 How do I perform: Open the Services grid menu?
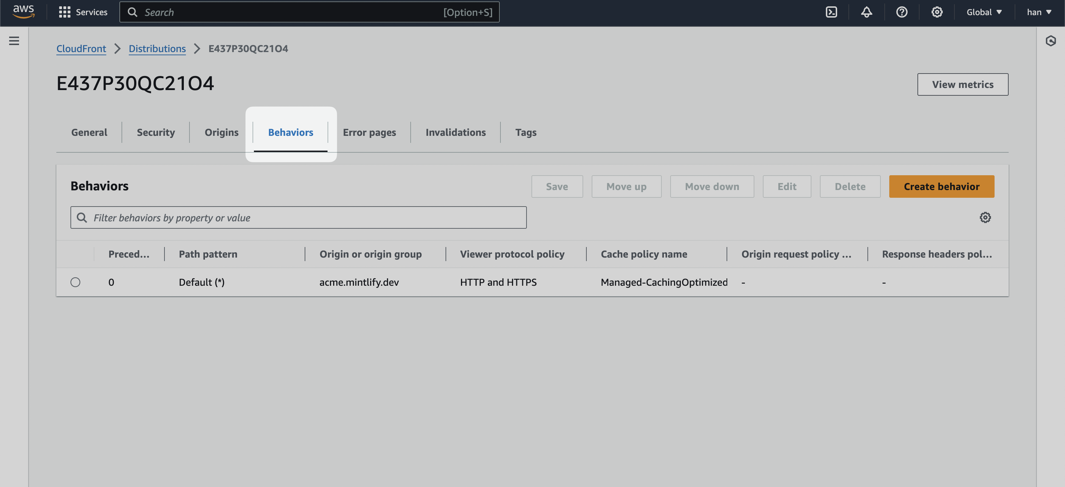[x=65, y=12]
